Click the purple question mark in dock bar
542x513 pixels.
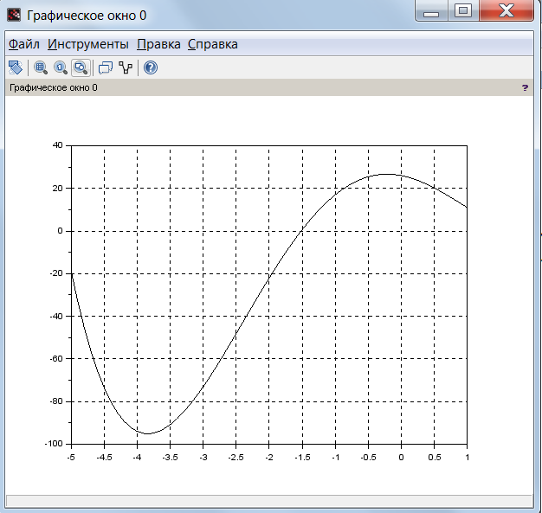(x=525, y=87)
